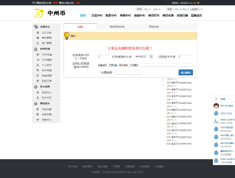Viewport: 235px width, 178px height.
Task: Open the 关于我们 footer link
Action: tap(73, 166)
